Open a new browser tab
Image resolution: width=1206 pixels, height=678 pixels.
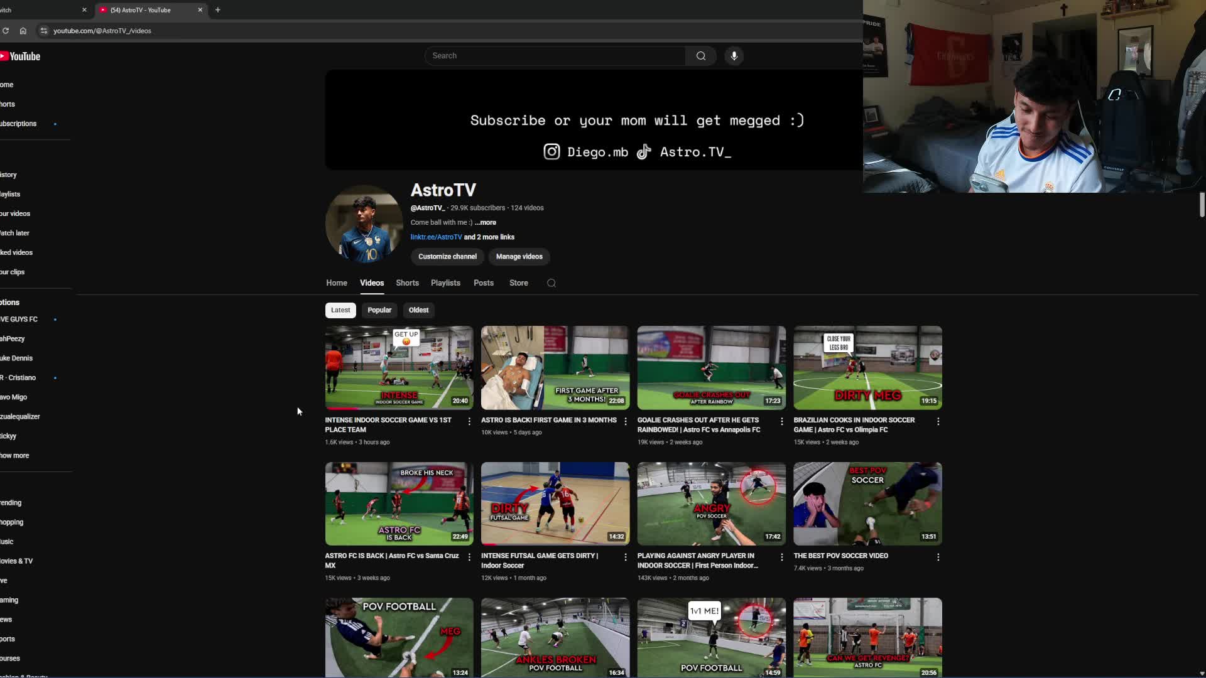[218, 10]
